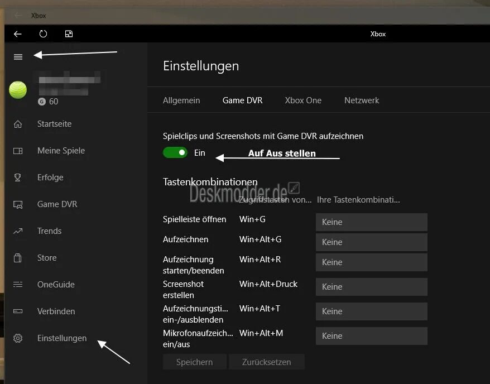Image resolution: width=490 pixels, height=384 pixels.
Task: Open Einstellungen in the sidebar
Action: pos(62,338)
